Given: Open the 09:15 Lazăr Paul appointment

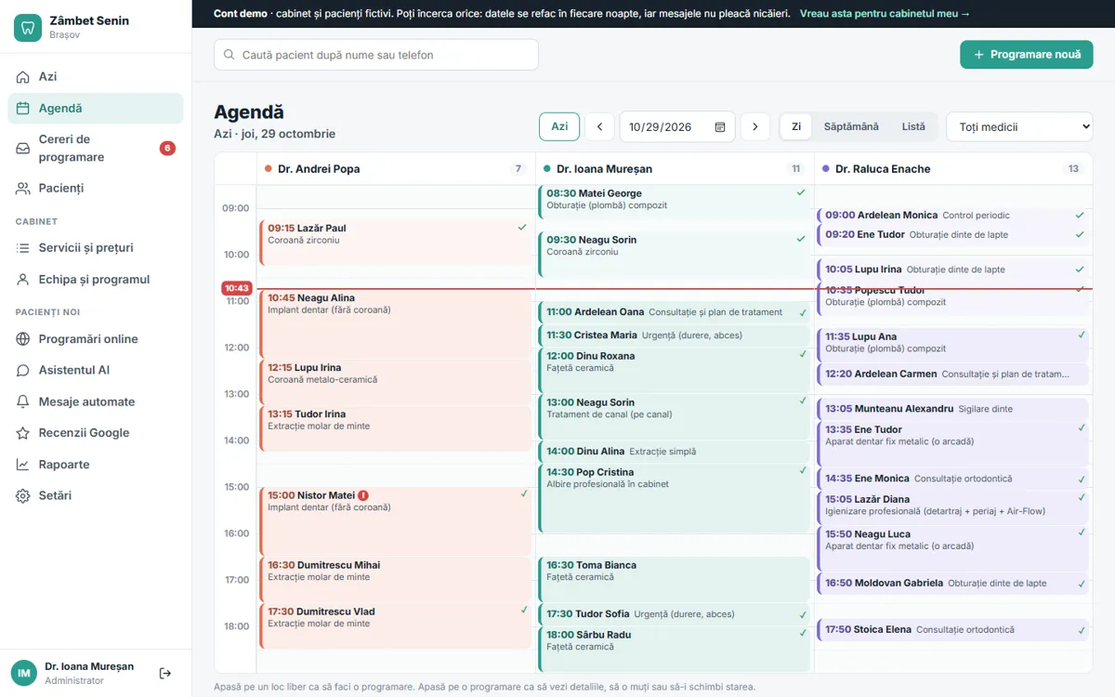Looking at the screenshot, I should point(396,243).
